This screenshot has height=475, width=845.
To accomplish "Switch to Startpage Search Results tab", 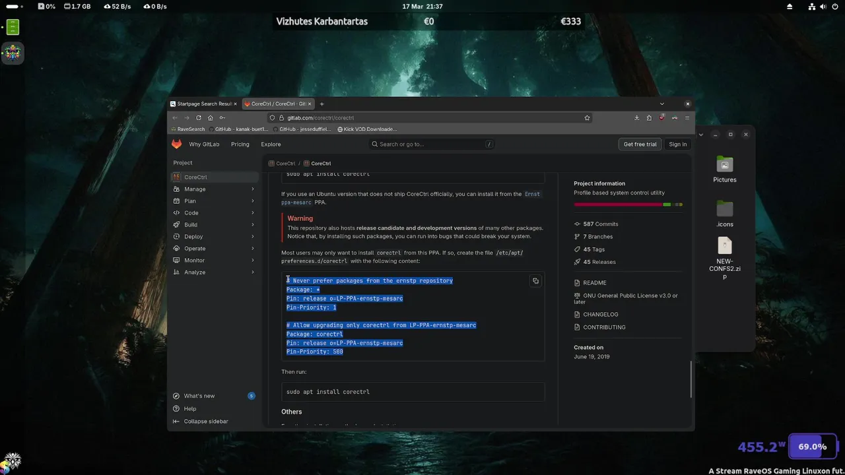I will (x=204, y=104).
